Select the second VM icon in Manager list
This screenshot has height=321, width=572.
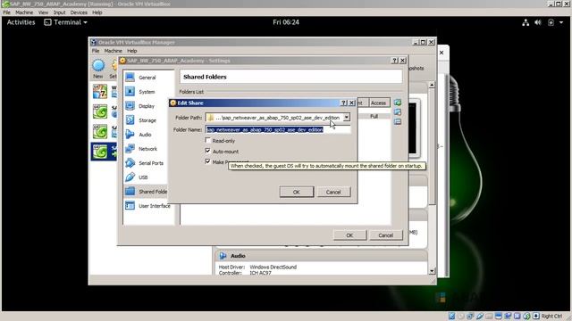click(100, 111)
